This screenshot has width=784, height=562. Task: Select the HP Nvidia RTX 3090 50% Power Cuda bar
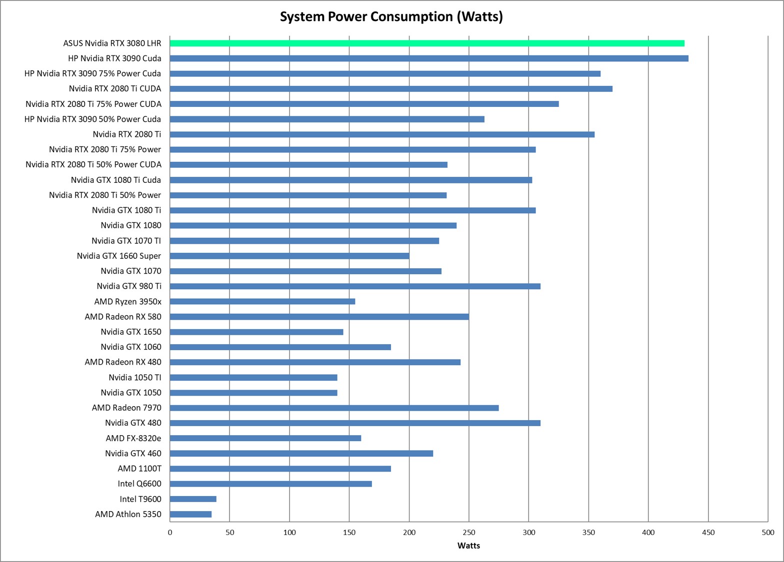pos(327,119)
